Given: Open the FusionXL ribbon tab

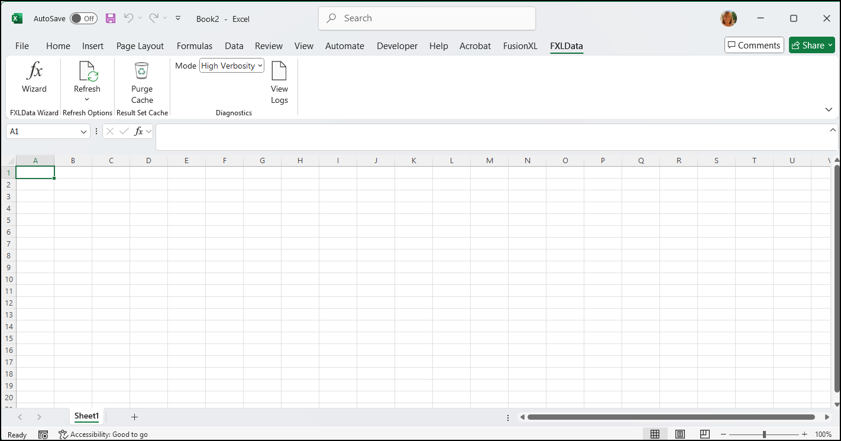Looking at the screenshot, I should pos(520,46).
